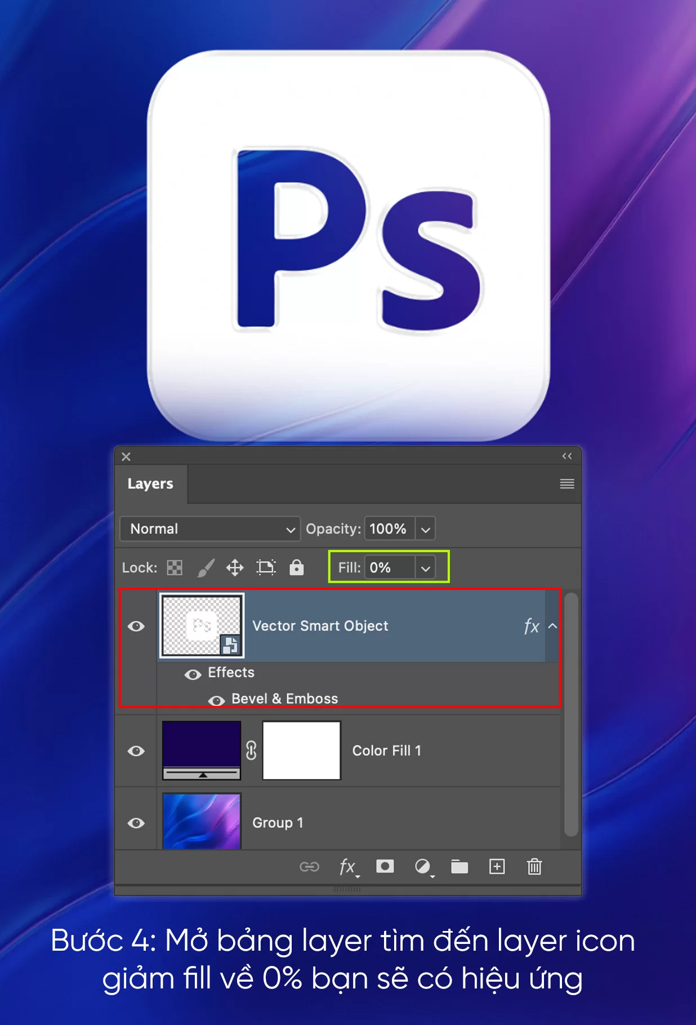Create a new layer with plus icon
This screenshot has height=1025, width=696.
pos(497,866)
